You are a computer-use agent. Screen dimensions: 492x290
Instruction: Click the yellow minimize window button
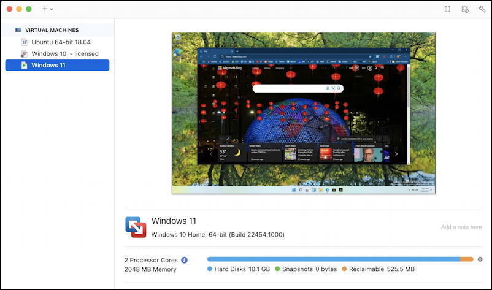[19, 9]
